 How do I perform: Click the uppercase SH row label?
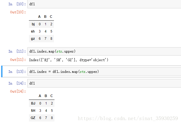point(33,111)
